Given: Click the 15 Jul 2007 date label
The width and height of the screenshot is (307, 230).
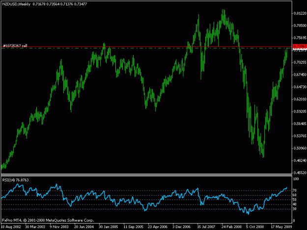Looking at the screenshot, I should pyautogui.click(x=206, y=227).
